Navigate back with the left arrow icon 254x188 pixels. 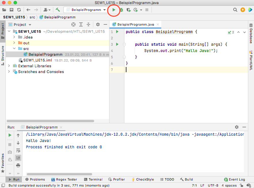coord(28,10)
